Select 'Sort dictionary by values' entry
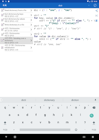The width and height of the screenshot is (99, 140). point(16,20)
